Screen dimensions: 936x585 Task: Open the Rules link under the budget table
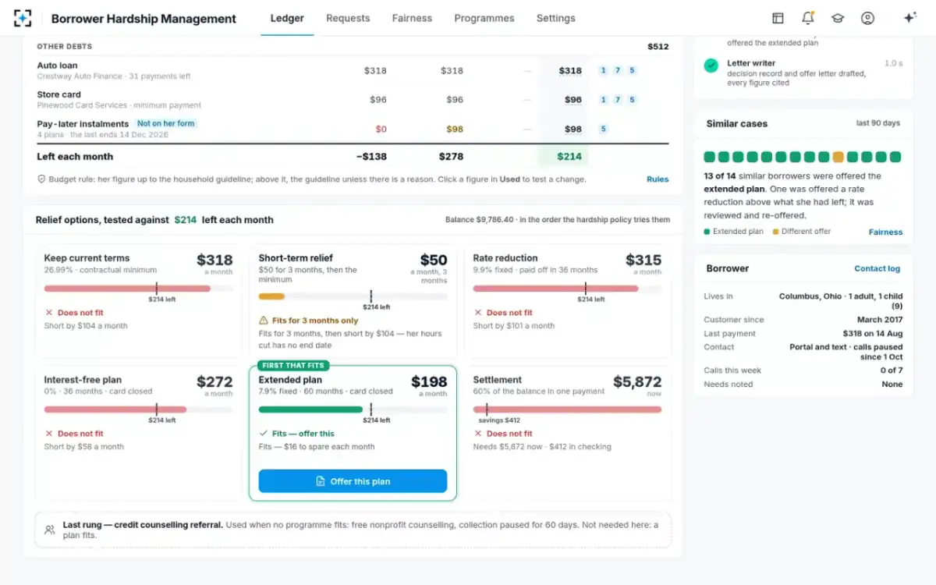658,179
